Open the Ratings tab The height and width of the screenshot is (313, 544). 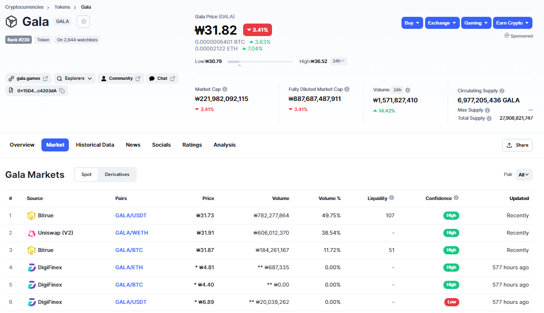coord(192,145)
